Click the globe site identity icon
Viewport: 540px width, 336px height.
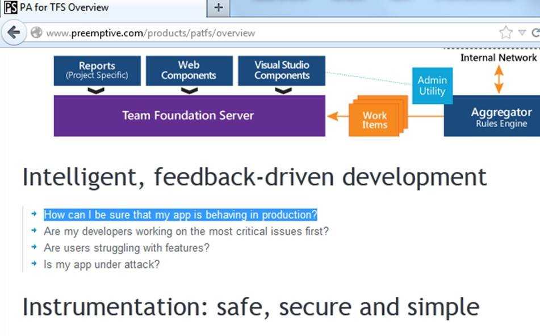pos(36,33)
